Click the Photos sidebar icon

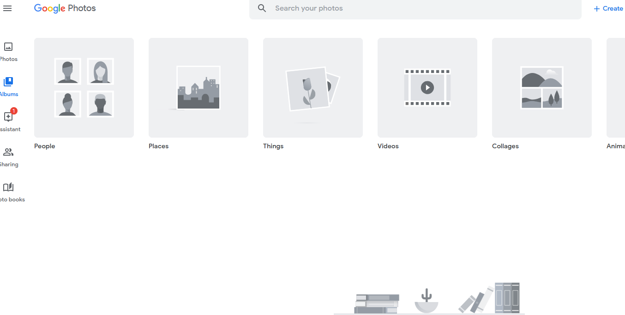[x=8, y=47]
